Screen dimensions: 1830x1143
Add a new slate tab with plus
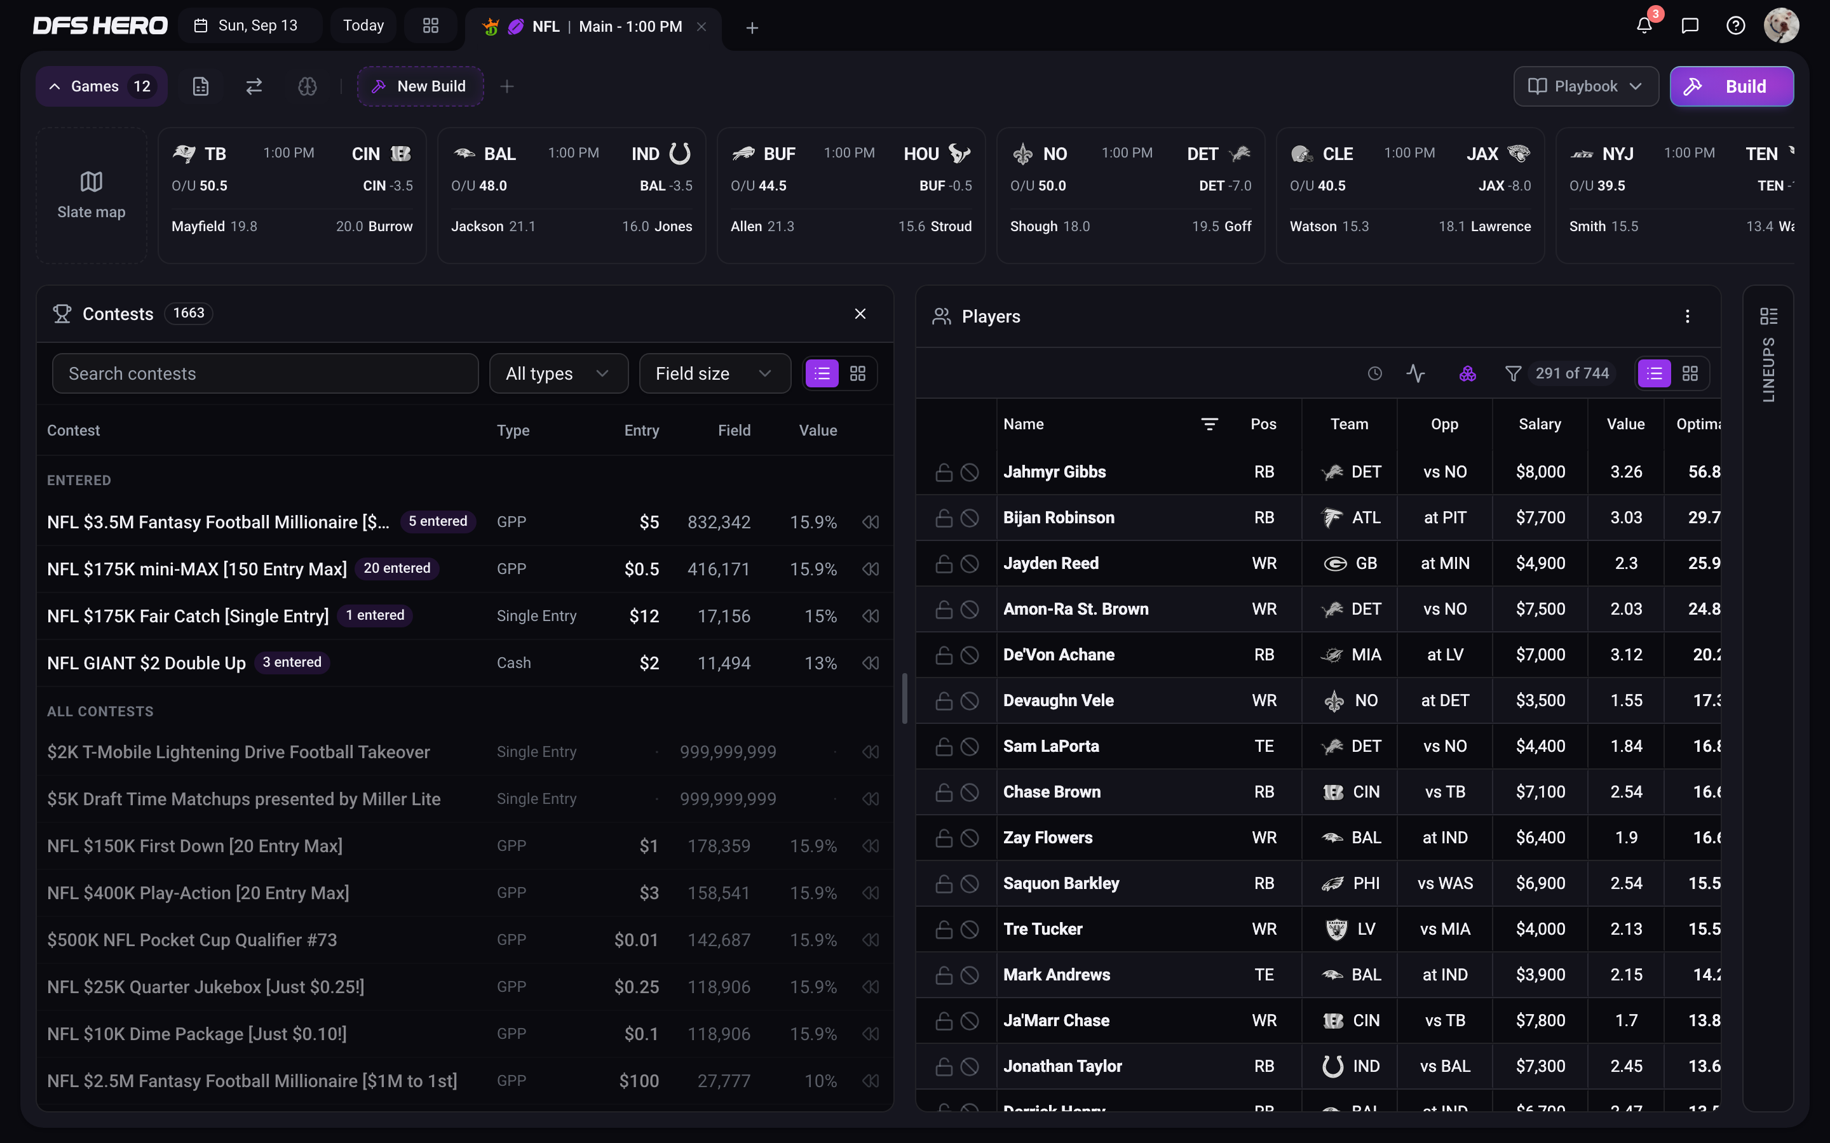pos(752,27)
